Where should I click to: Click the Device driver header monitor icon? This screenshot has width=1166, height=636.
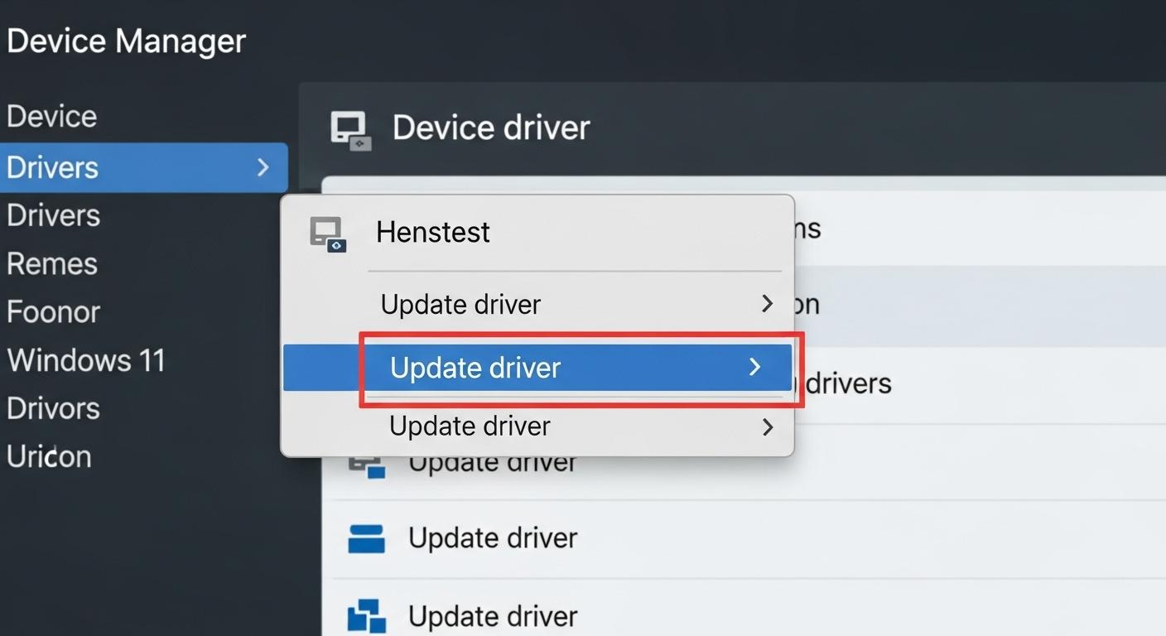(x=350, y=130)
